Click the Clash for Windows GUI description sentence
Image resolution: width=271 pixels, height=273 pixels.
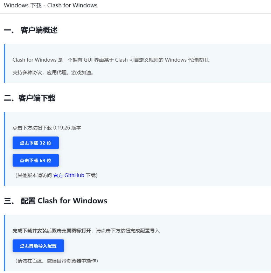point(112,60)
